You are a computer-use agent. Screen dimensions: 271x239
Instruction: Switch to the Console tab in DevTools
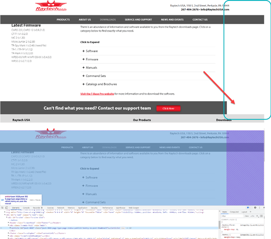coord(26,208)
